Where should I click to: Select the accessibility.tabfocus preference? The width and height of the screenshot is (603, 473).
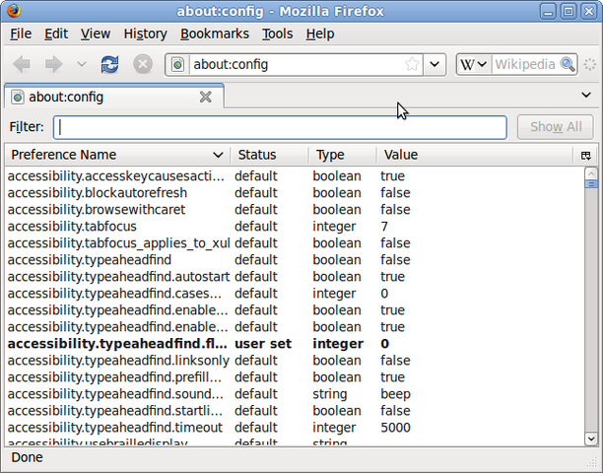[x=295, y=226]
